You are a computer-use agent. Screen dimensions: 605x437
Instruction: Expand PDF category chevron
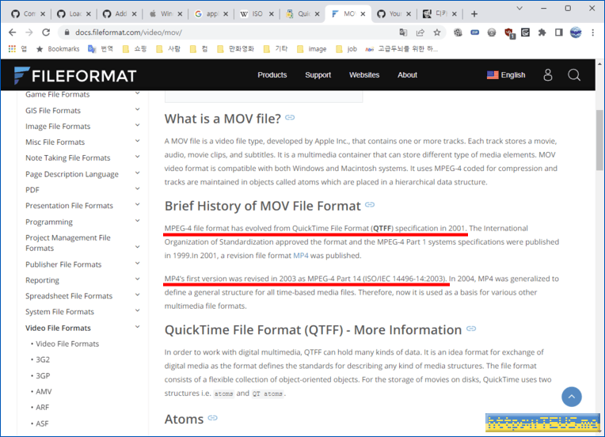click(x=137, y=188)
